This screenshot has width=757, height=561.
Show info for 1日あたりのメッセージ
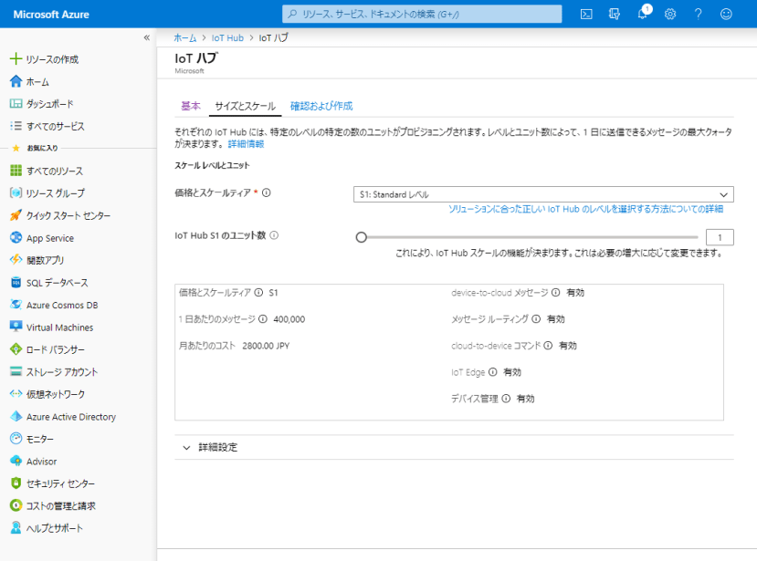point(263,319)
